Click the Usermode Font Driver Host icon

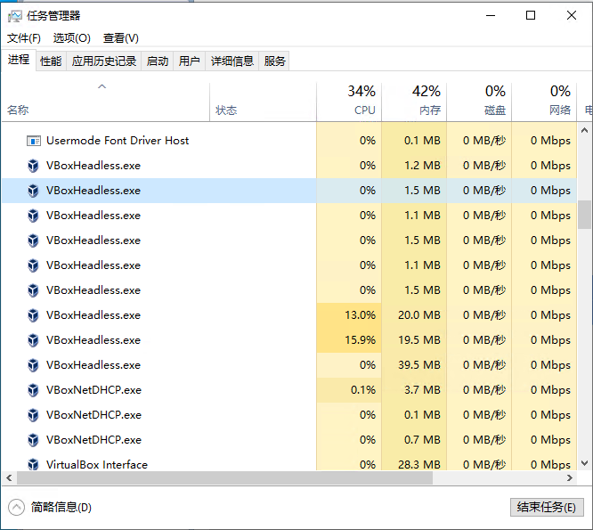[34, 141]
